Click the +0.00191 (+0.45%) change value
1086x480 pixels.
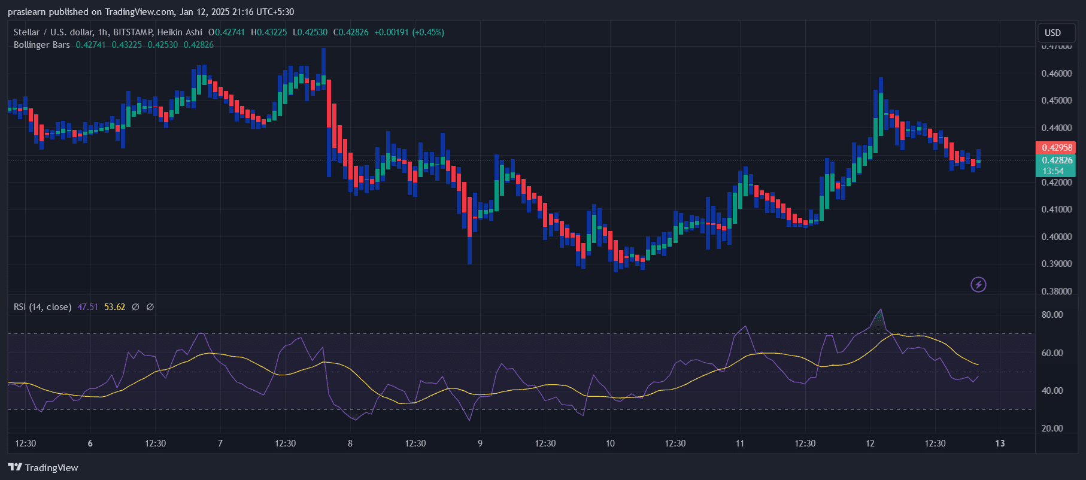coord(409,32)
